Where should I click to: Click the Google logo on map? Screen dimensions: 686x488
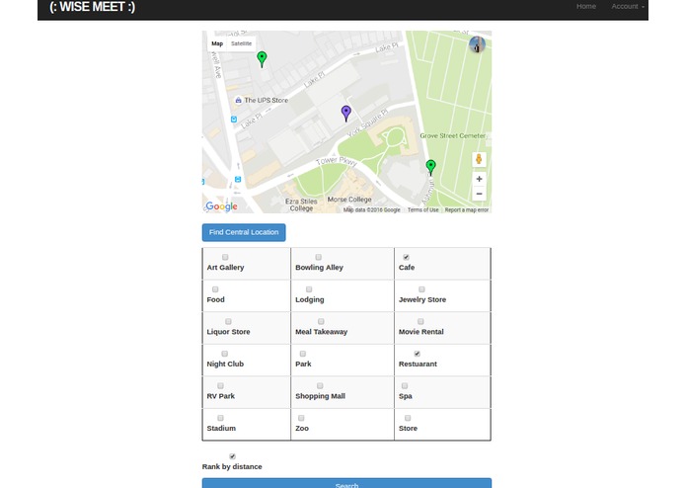[x=221, y=206]
